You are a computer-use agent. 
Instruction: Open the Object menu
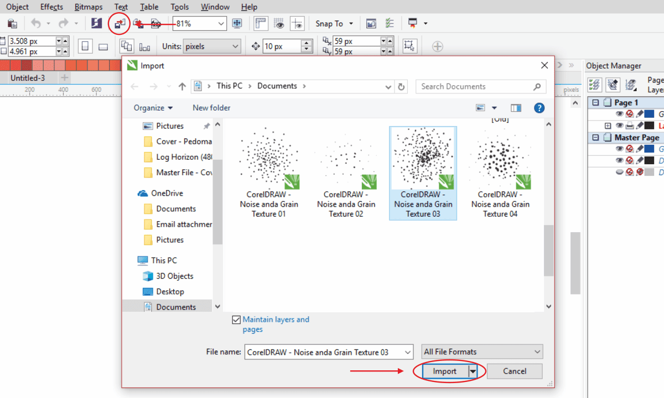[17, 7]
